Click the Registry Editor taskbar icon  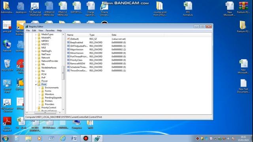pyautogui.click(x=97, y=138)
